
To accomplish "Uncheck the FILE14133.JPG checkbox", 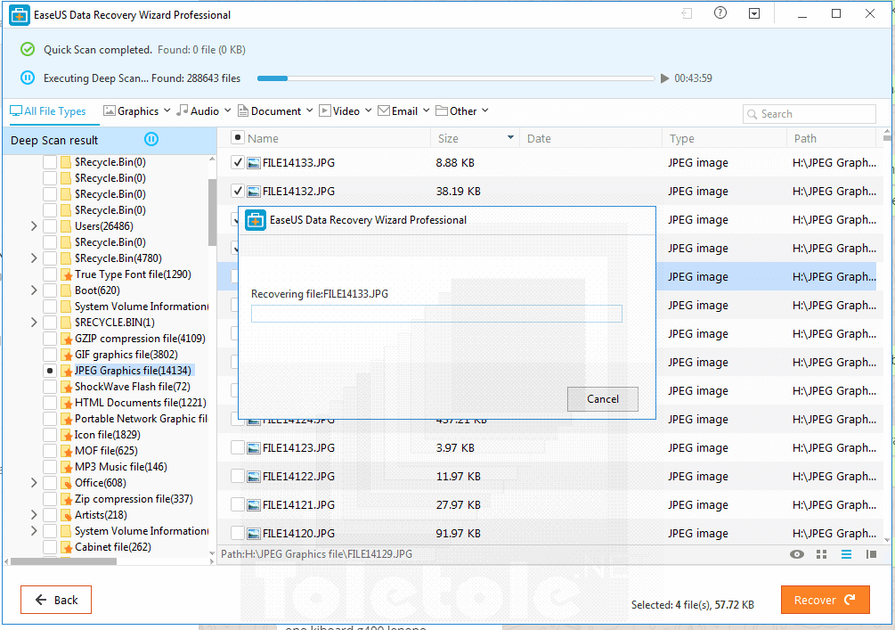I will pyautogui.click(x=238, y=162).
